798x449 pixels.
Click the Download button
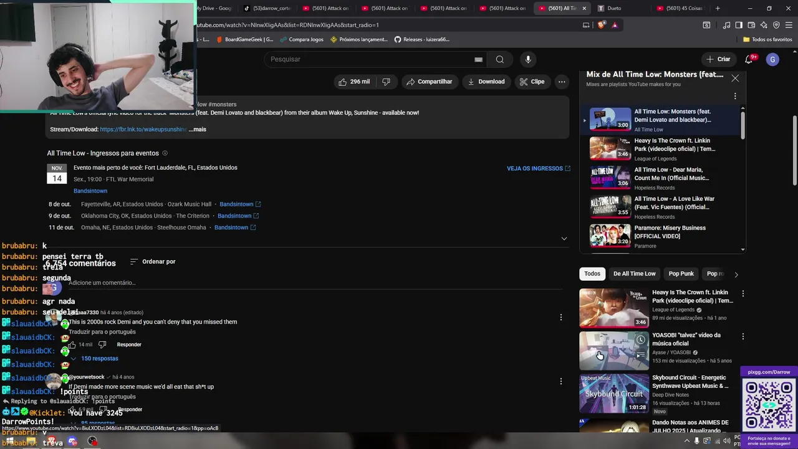pyautogui.click(x=486, y=82)
